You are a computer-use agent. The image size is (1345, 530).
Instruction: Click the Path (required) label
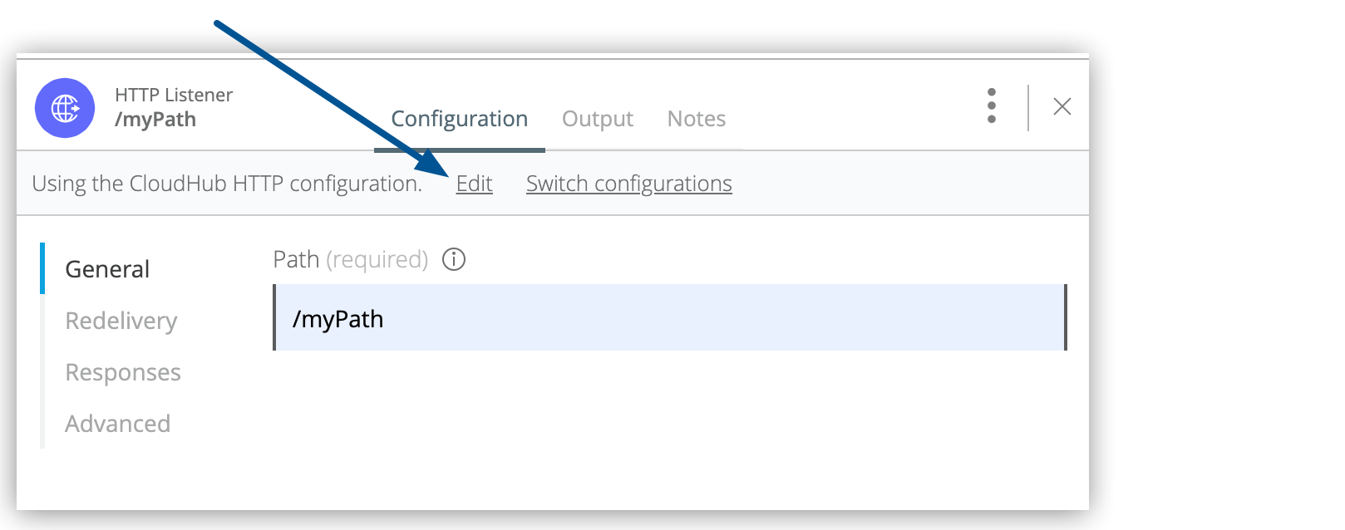click(350, 260)
